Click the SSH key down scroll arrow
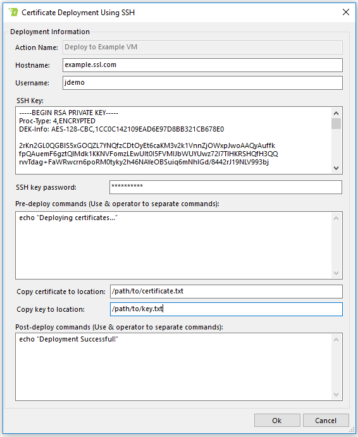The image size is (358, 437). click(336, 168)
